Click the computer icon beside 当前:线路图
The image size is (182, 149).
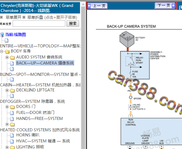tap(2, 35)
